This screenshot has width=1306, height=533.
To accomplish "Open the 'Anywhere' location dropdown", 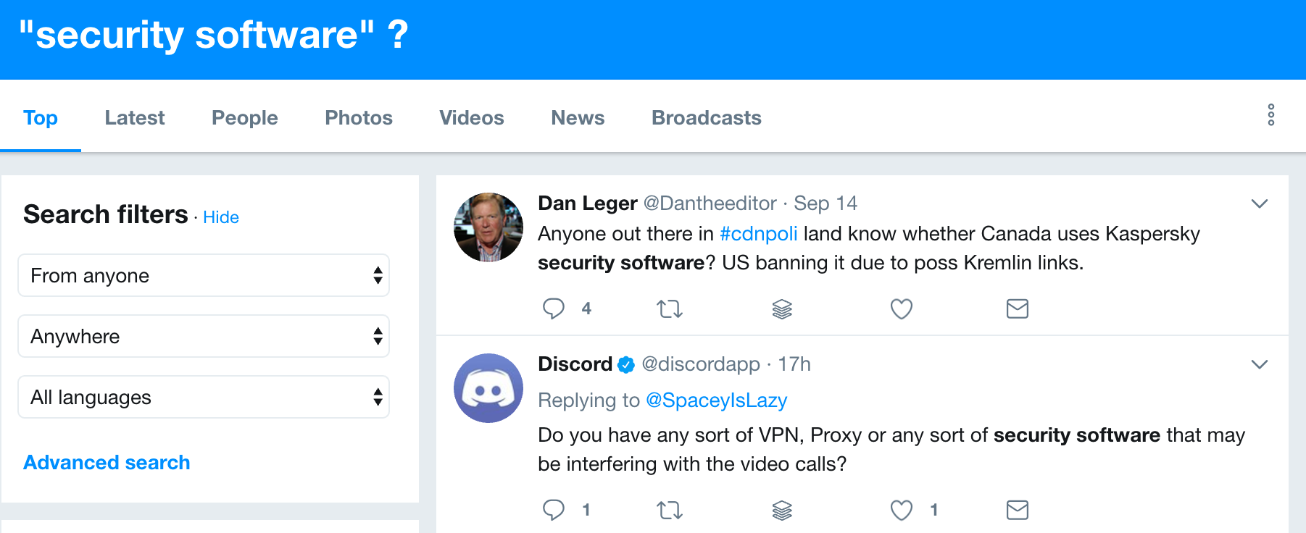I will [x=204, y=336].
